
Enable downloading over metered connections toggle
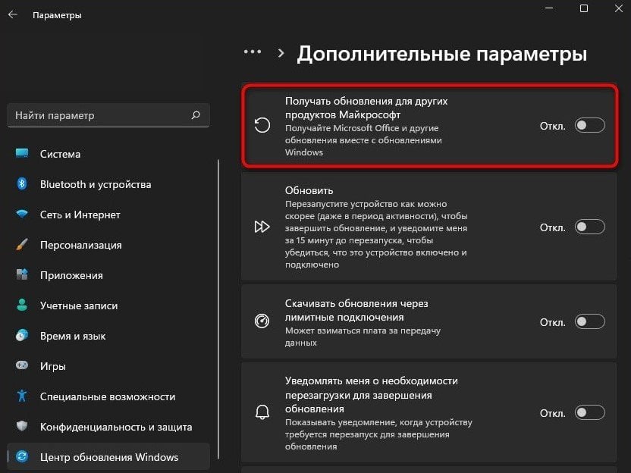tap(589, 321)
